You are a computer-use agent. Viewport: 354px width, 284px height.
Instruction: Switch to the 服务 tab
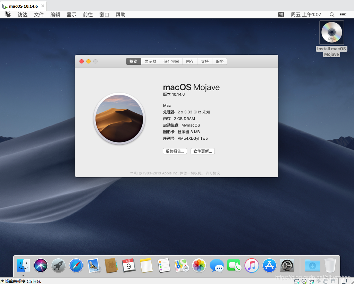pos(220,61)
